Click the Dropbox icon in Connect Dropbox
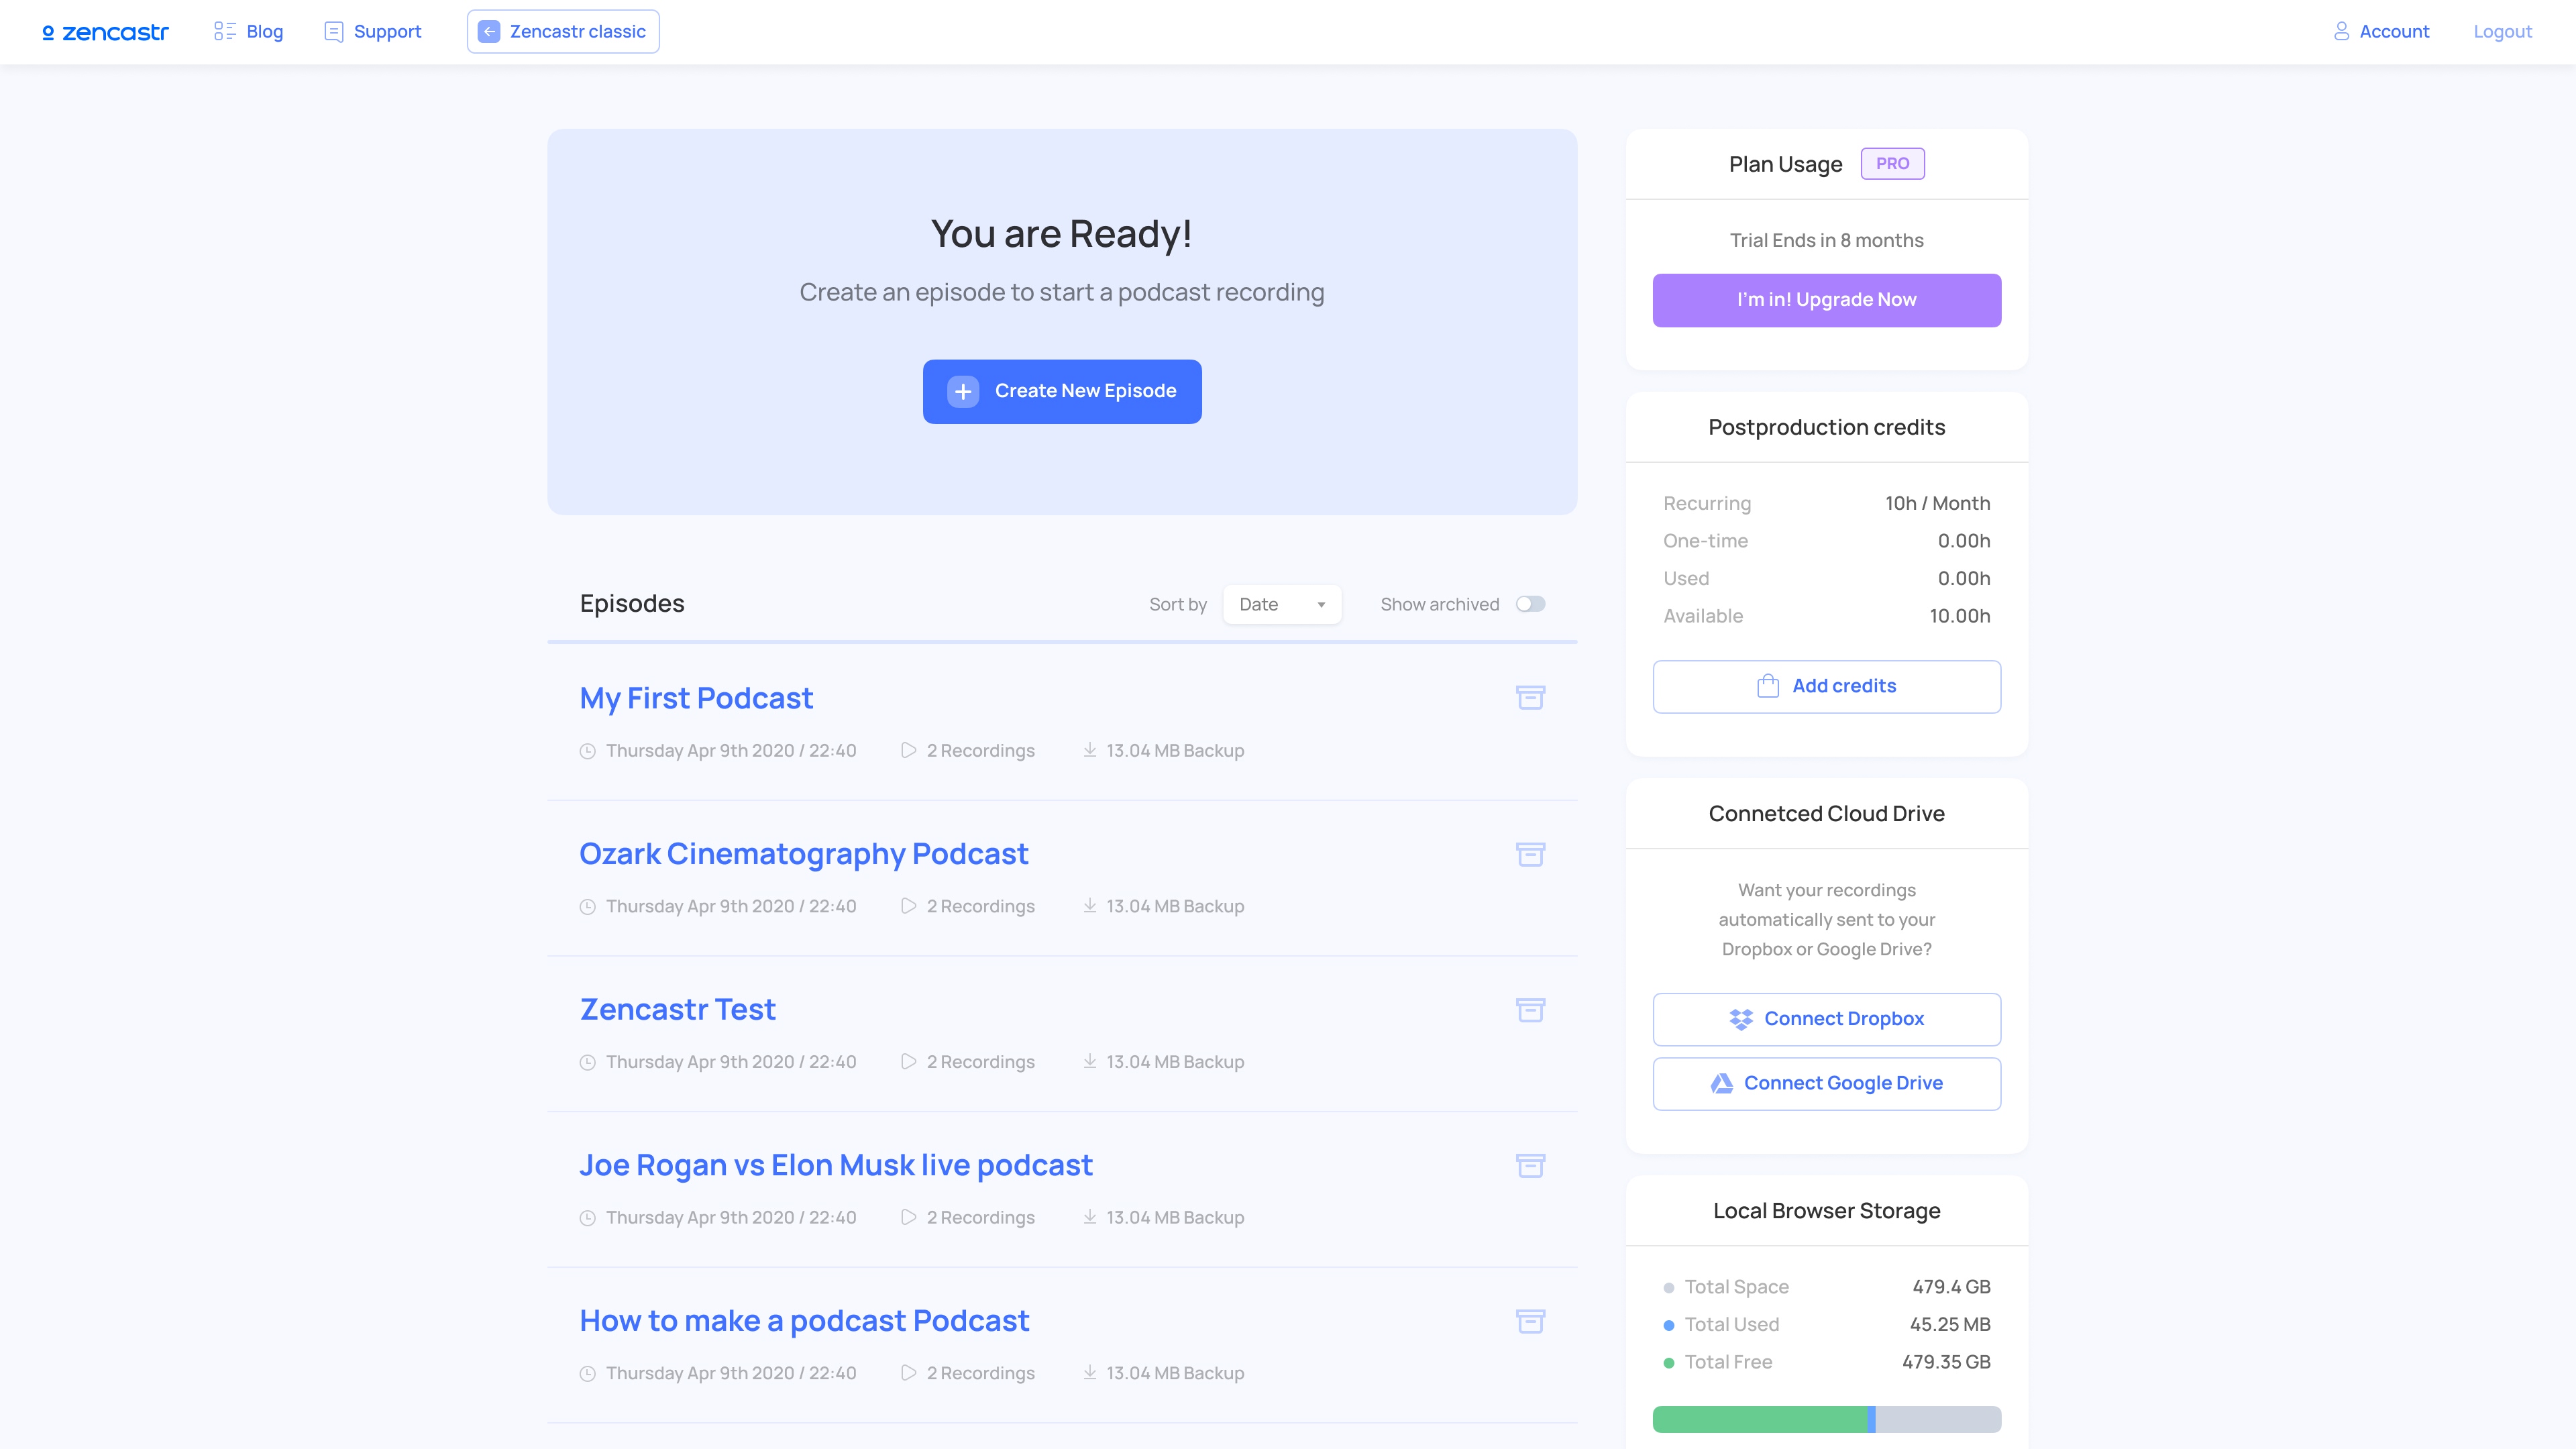2576x1449 pixels. pyautogui.click(x=1741, y=1019)
